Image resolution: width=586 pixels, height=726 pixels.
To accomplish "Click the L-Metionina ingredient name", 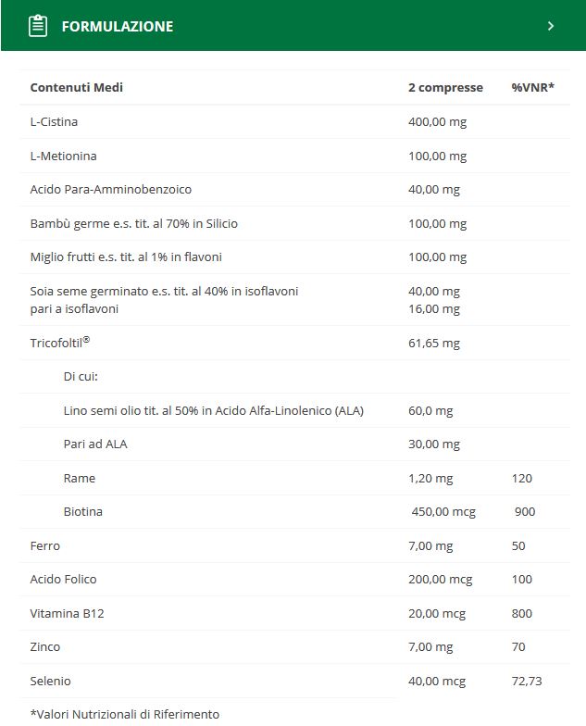I will point(63,156).
